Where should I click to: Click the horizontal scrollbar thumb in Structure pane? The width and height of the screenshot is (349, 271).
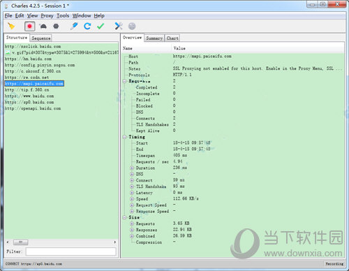pyautogui.click(x=20, y=242)
